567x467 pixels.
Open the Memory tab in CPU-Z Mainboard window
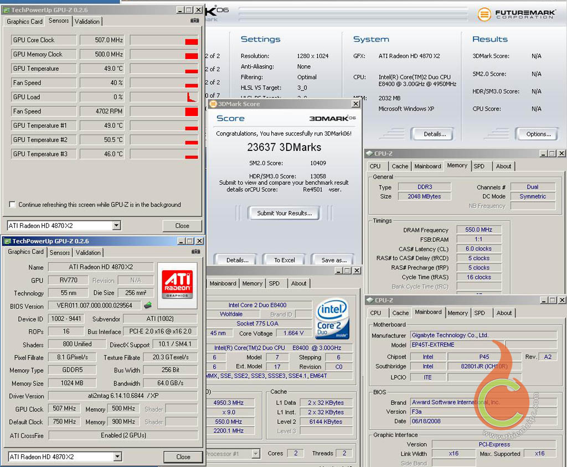click(458, 313)
